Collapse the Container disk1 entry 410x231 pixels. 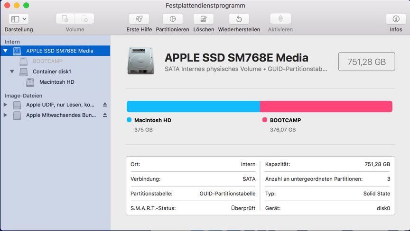pyautogui.click(x=12, y=72)
